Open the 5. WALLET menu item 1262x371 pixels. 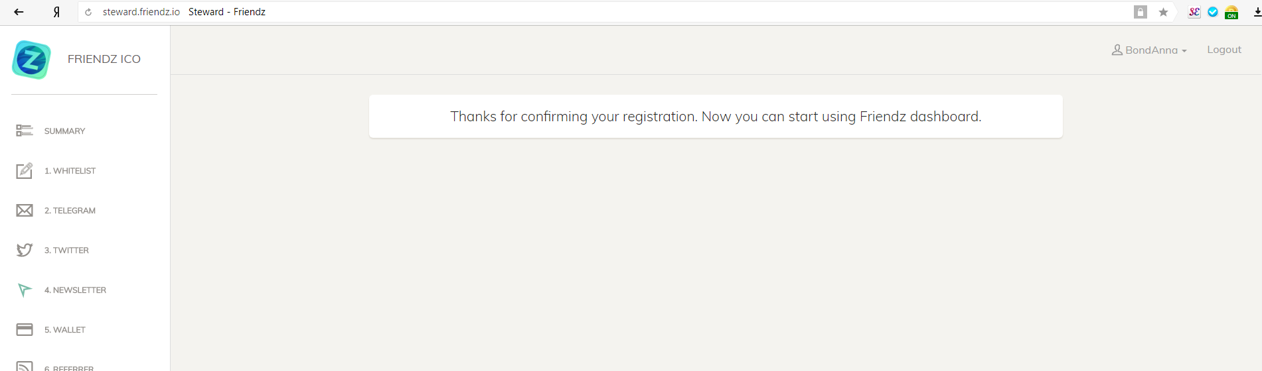tap(65, 330)
